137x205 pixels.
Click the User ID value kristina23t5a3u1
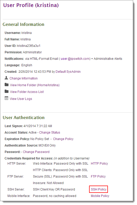[x=29, y=46]
